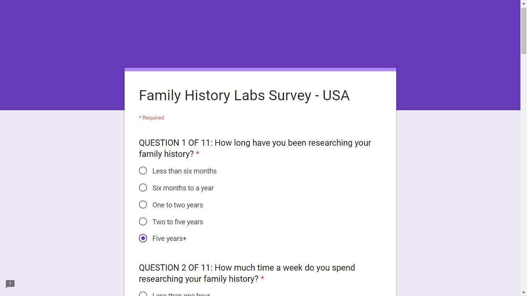Open the Report Abuse speech-bubble icon
The image size is (527, 296).
10,284
